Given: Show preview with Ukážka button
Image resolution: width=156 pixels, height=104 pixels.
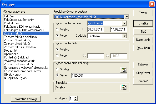Looking at the screenshot, I should [x=143, y=23].
